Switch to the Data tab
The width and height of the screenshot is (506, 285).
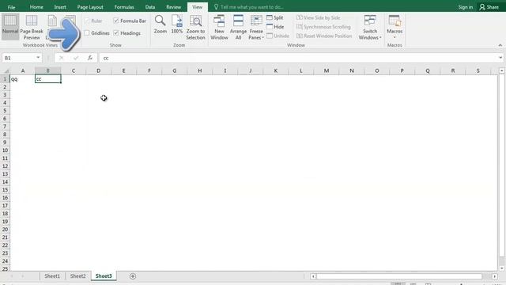(x=150, y=7)
